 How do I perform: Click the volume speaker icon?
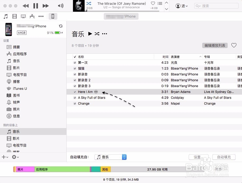pyautogui.click(x=61, y=6)
